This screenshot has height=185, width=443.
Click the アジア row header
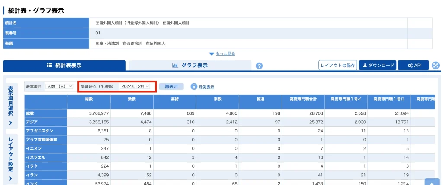tap(46, 122)
